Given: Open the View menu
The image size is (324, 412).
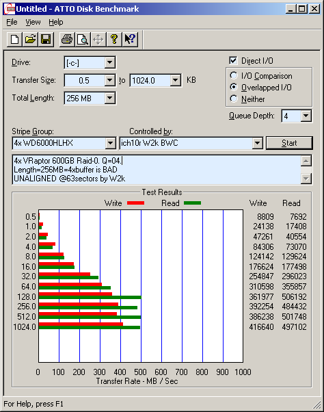Looking at the screenshot, I should tap(33, 22).
